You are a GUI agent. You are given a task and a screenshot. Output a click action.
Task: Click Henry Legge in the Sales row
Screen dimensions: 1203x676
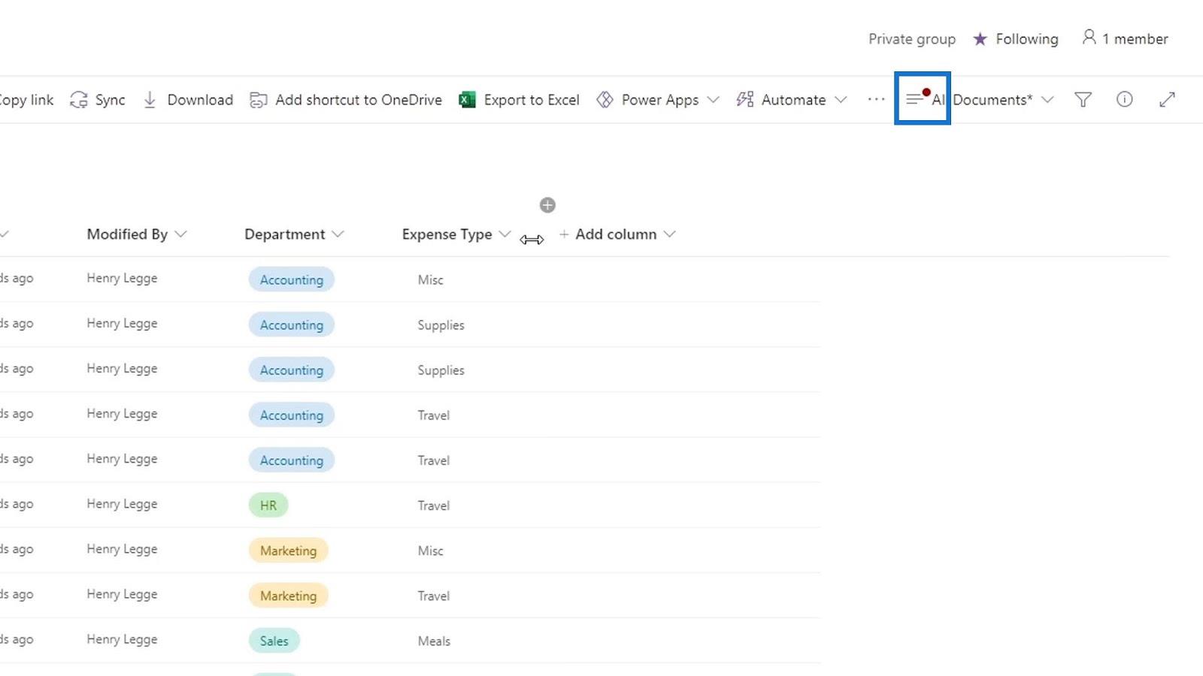click(122, 639)
